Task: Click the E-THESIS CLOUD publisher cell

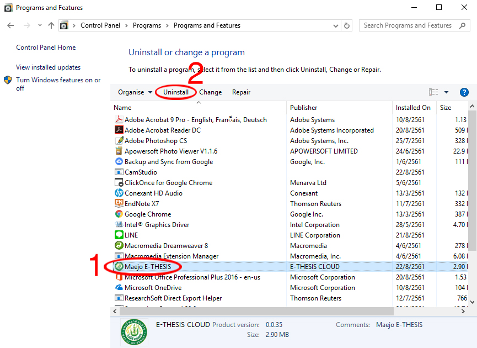Action: point(315,267)
